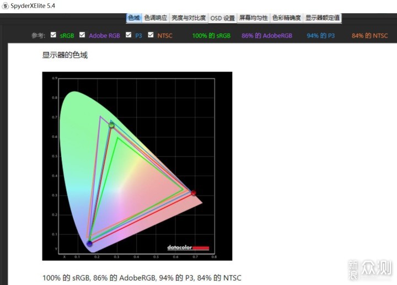Open the 显示器额定值 tab

323,18
